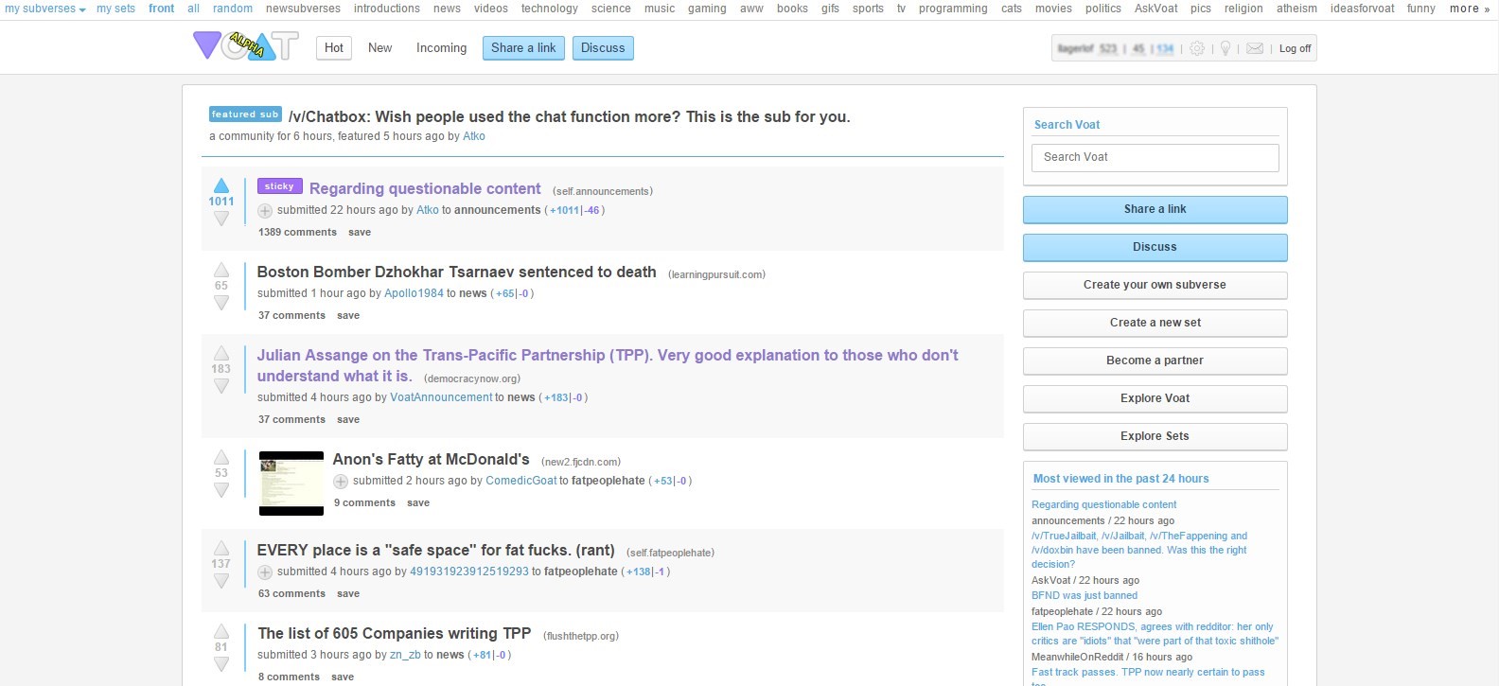Image resolution: width=1499 pixels, height=686 pixels.
Task: Open the 'my subverses' dropdown
Action: click(x=45, y=9)
